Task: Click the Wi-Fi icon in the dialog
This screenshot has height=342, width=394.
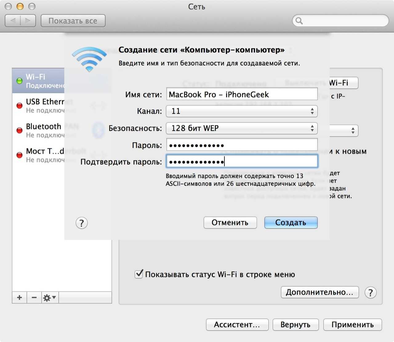Action: coord(89,59)
